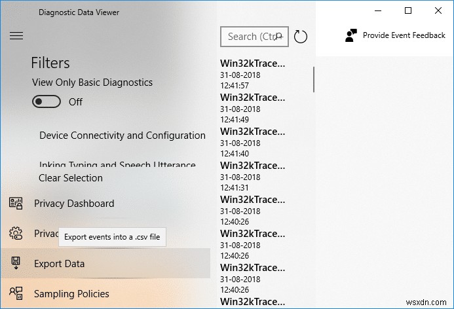Click the Diagnostic Data Viewer title

pyautogui.click(x=79, y=12)
